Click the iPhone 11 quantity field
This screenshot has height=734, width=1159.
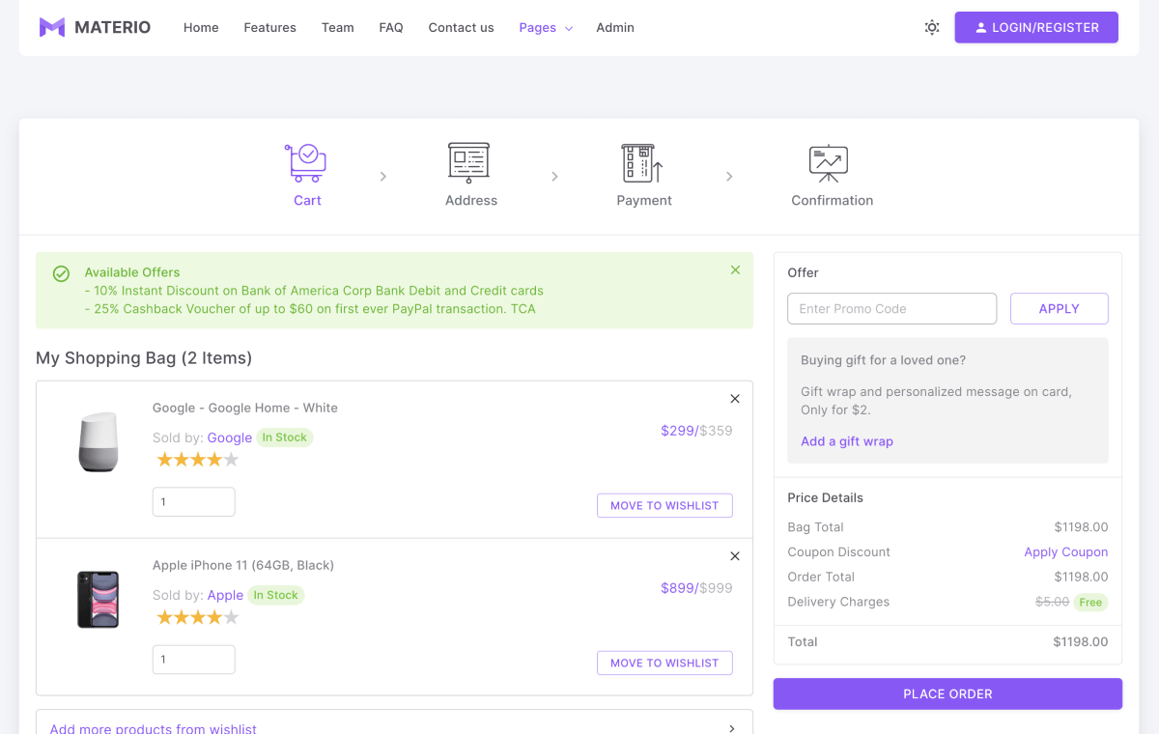[194, 660]
